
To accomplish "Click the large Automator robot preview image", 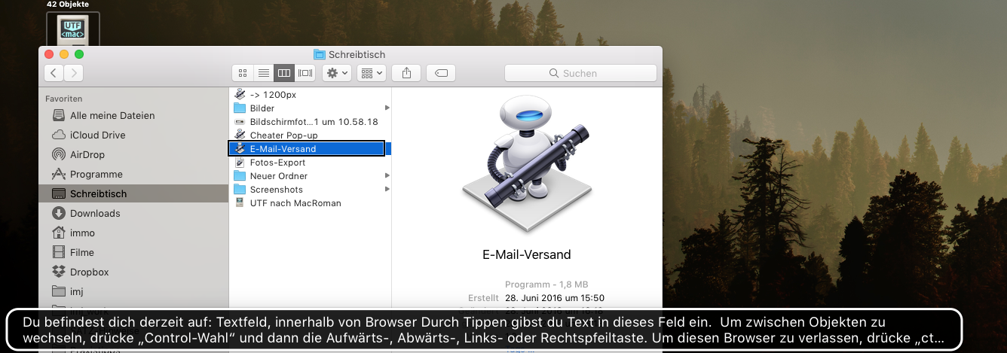I will (526, 163).
